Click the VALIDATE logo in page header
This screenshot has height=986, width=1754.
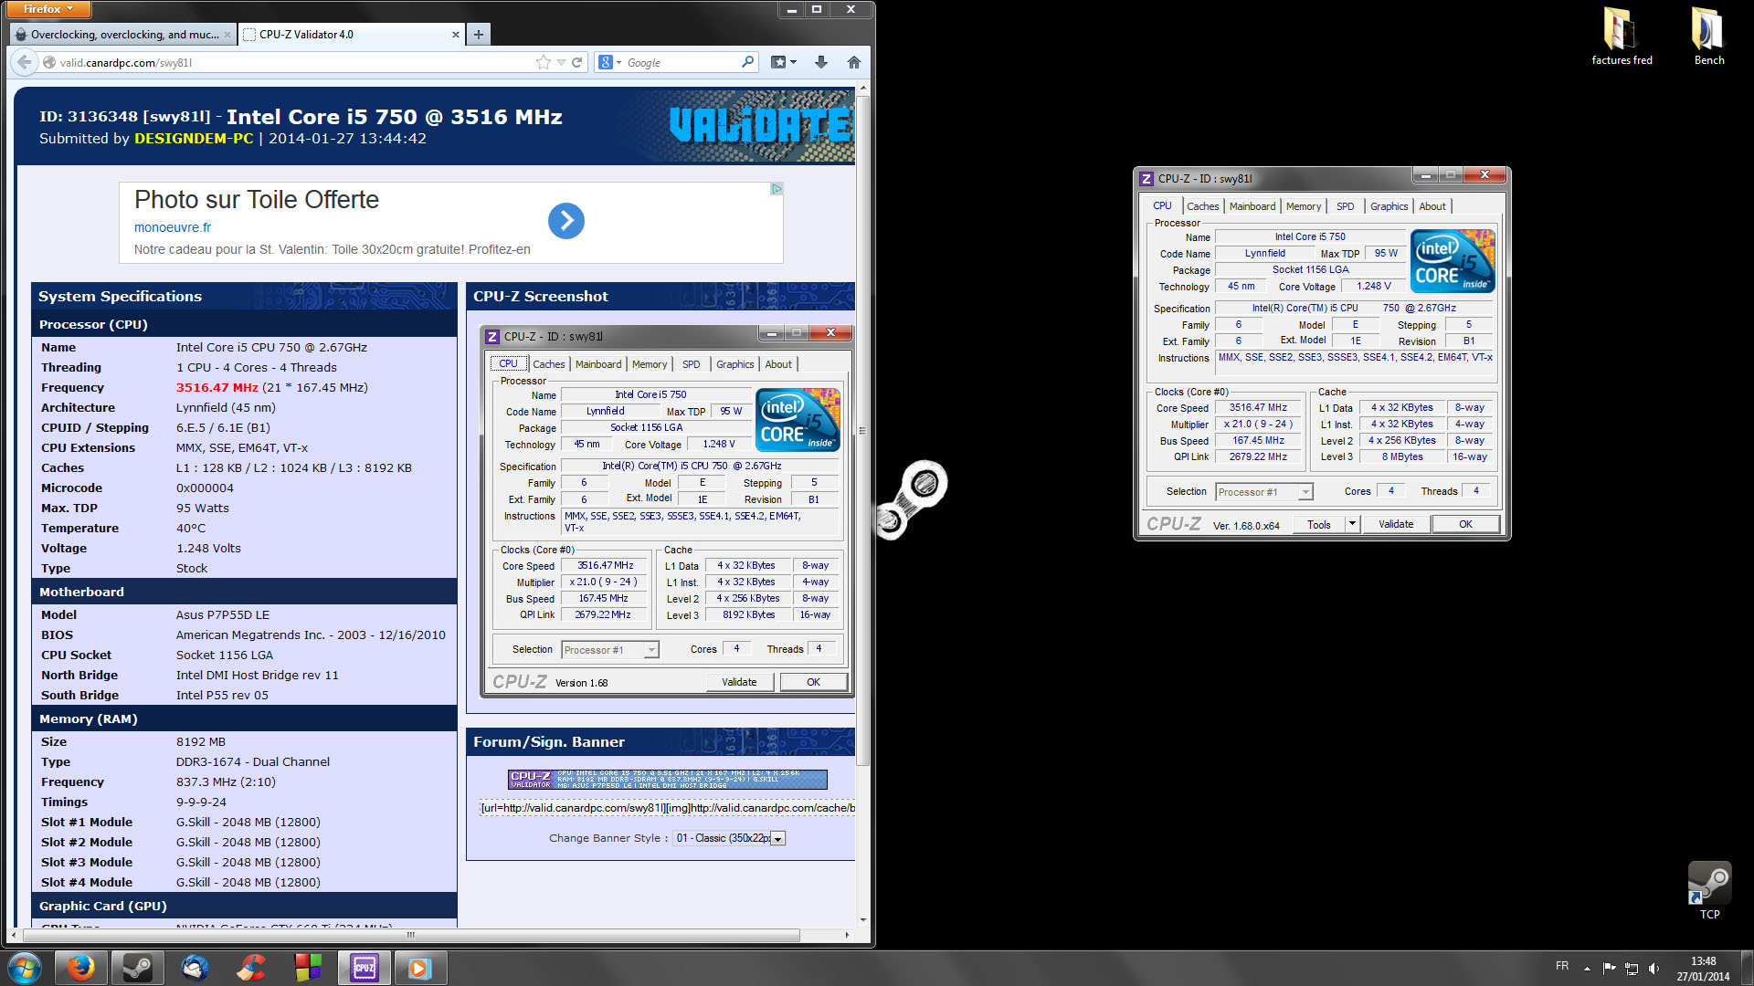click(x=760, y=126)
